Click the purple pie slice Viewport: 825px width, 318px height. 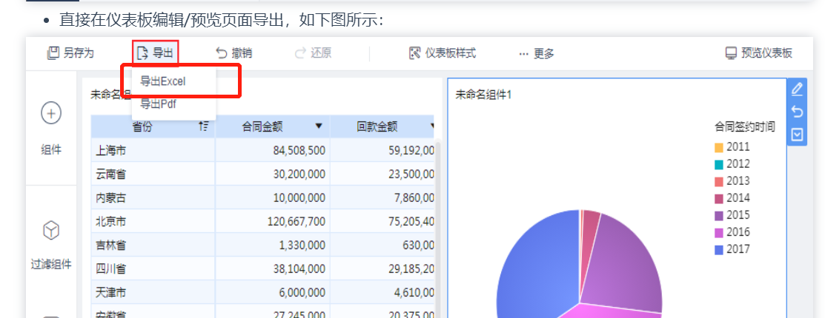point(623,263)
